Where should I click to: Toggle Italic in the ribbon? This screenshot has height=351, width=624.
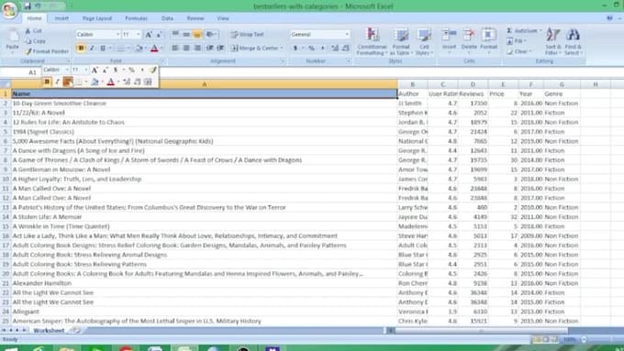click(x=92, y=48)
